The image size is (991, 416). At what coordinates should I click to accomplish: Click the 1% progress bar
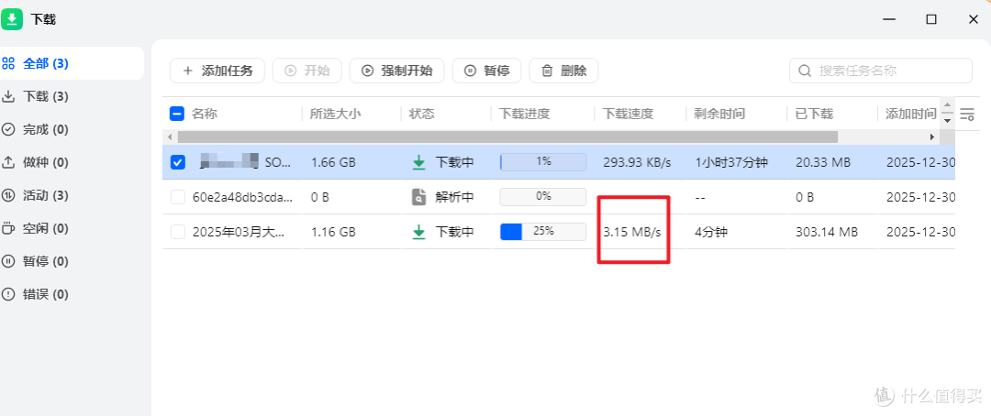click(x=543, y=162)
